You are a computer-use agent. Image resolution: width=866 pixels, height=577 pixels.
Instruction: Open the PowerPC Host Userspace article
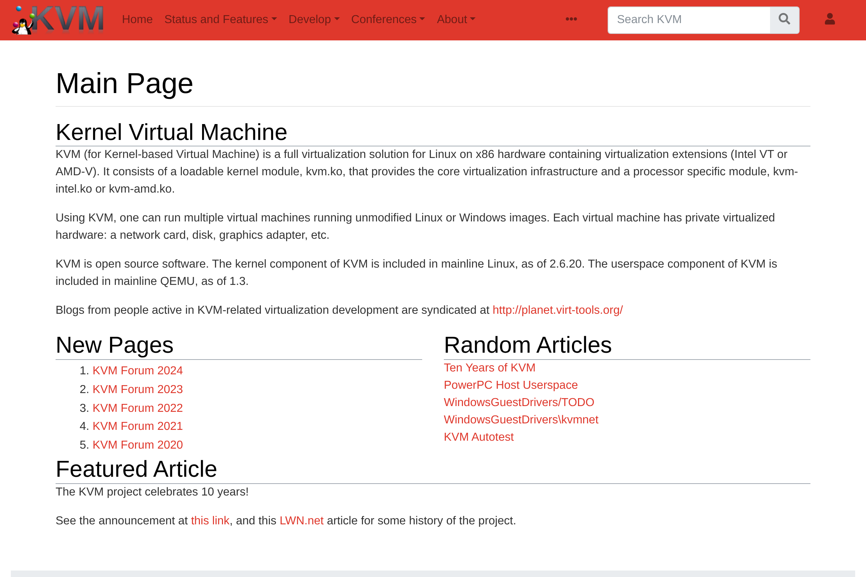pyautogui.click(x=511, y=385)
